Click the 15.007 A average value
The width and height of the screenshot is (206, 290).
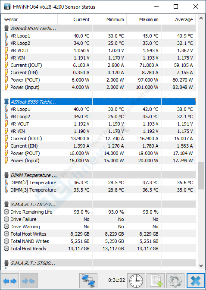pyautogui.click(x=184, y=139)
